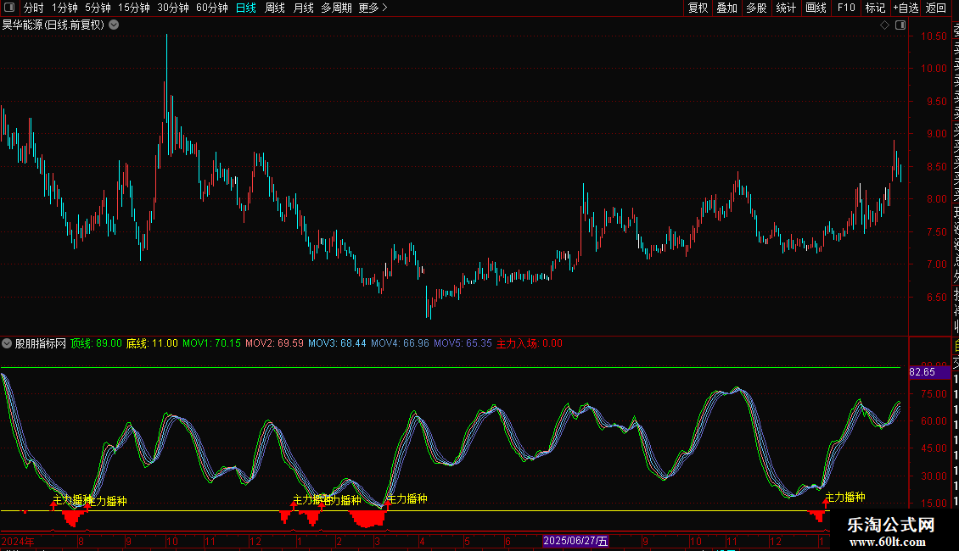Click the 主力播种 label near month 4

[407, 498]
